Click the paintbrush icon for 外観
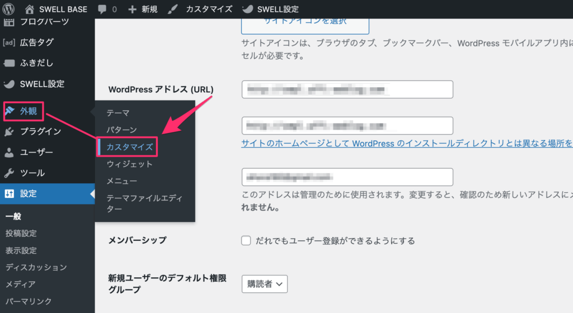This screenshot has width=573, height=313. 10,111
